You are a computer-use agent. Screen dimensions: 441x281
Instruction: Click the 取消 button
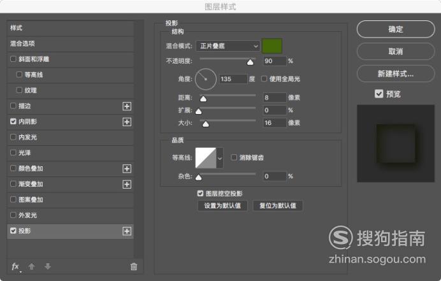coord(396,52)
